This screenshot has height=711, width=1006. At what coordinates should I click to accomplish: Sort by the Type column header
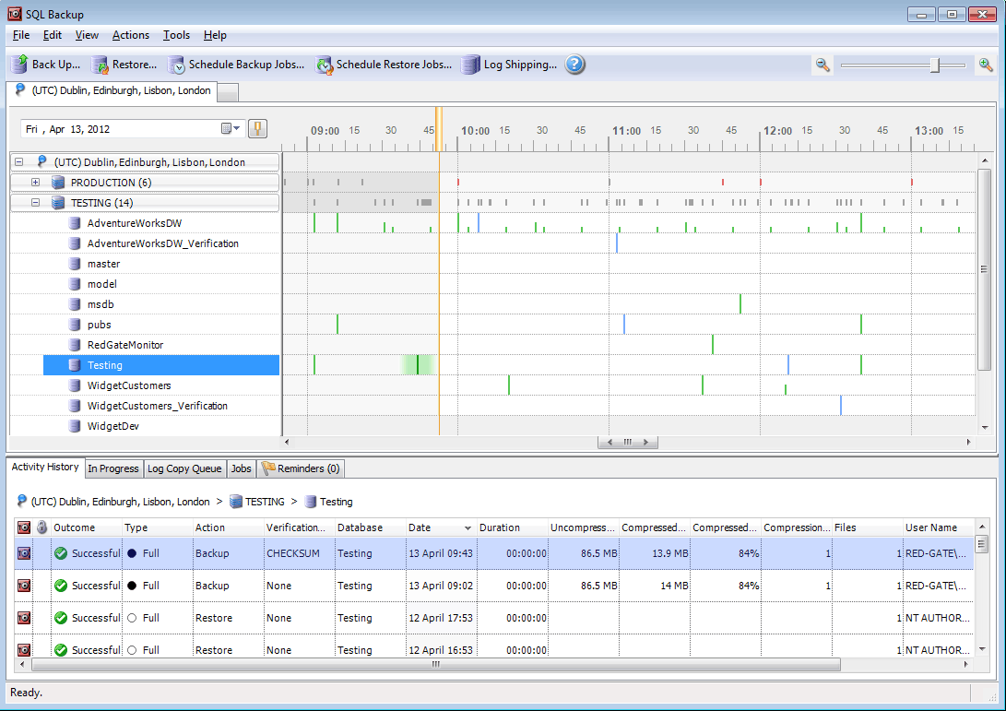coord(157,527)
